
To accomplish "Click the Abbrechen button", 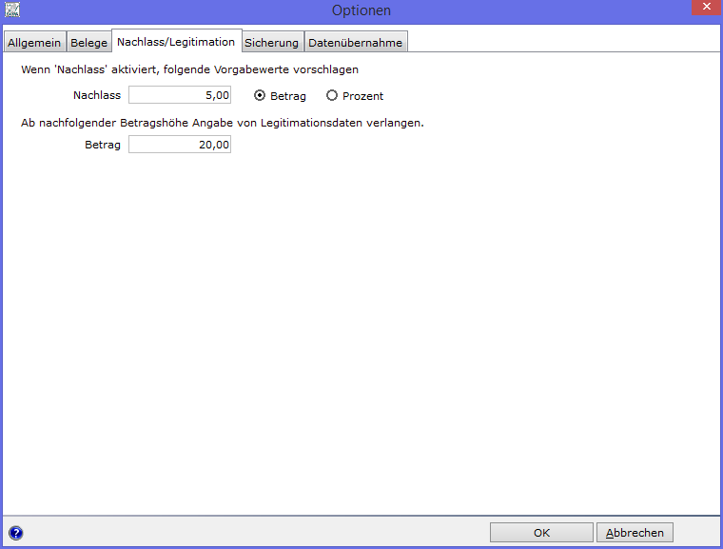I will coord(635,533).
